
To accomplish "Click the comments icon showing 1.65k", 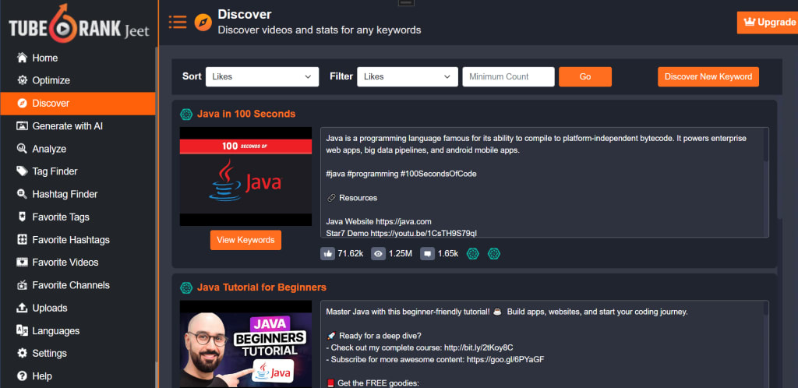I will pyautogui.click(x=427, y=253).
